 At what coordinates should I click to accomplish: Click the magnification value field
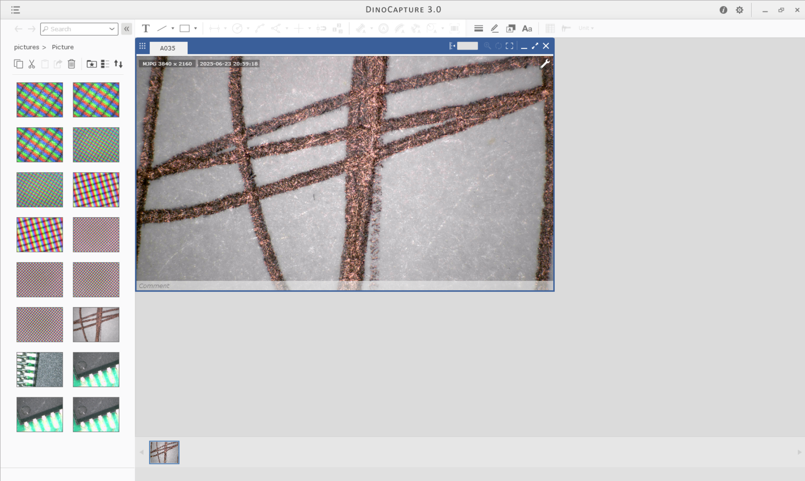click(467, 46)
